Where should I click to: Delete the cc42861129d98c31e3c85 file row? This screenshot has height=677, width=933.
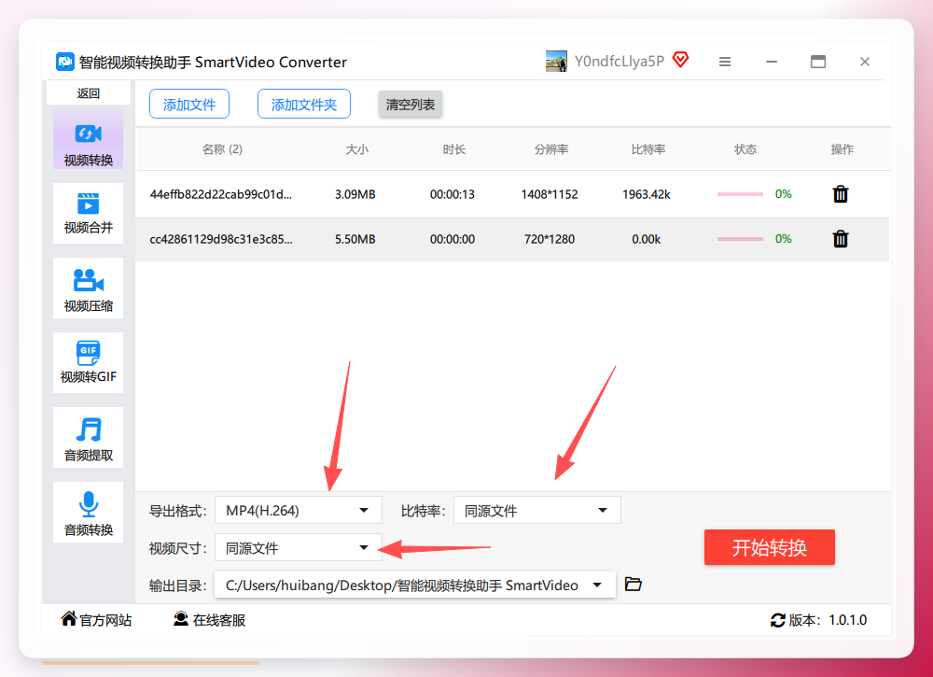point(841,239)
